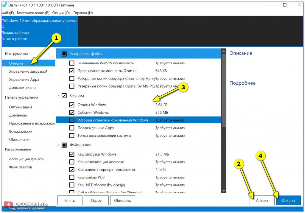The image size is (305, 213).
Task: Open Драйверы section
Action: pos(18,115)
